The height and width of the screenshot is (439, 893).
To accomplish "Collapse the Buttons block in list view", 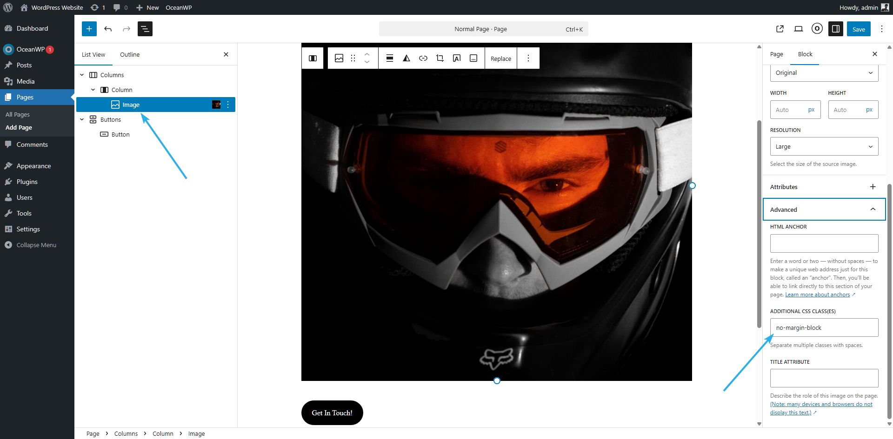I will tap(82, 119).
